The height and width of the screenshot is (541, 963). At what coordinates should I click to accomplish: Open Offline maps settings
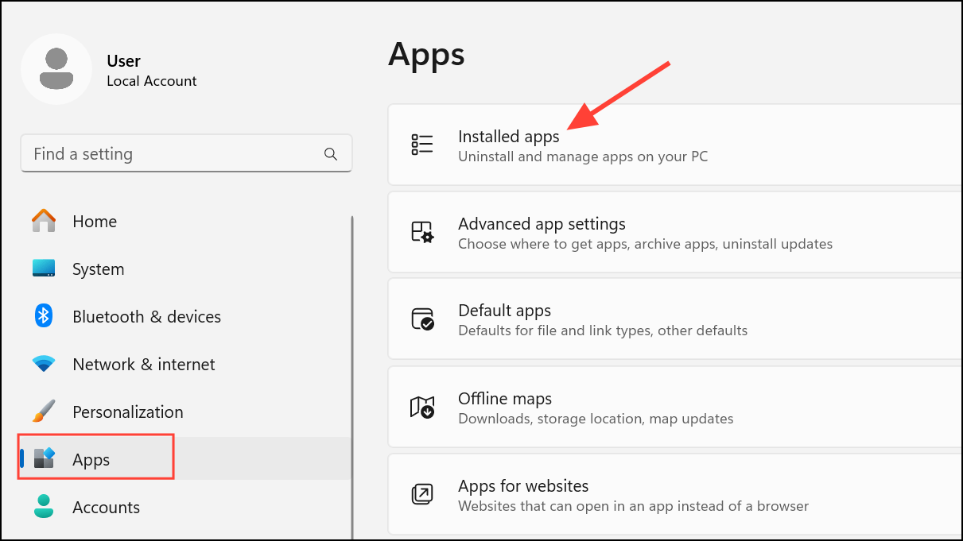point(675,407)
